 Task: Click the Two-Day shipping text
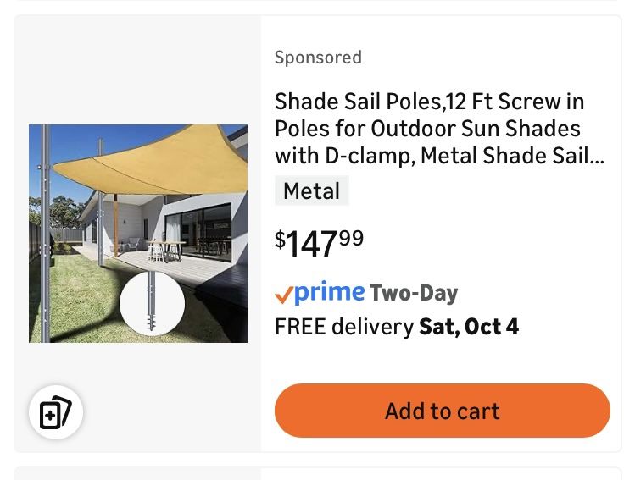point(414,293)
